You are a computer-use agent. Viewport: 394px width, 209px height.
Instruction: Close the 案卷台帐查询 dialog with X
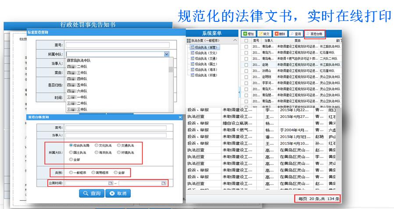(x=180, y=117)
